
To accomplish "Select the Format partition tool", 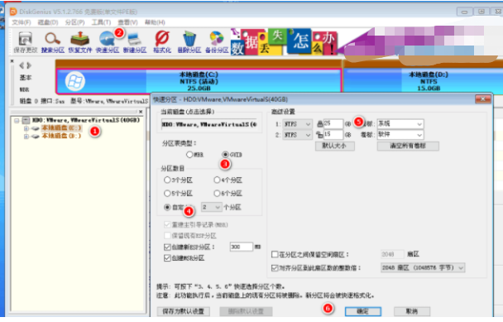I will coord(162,42).
